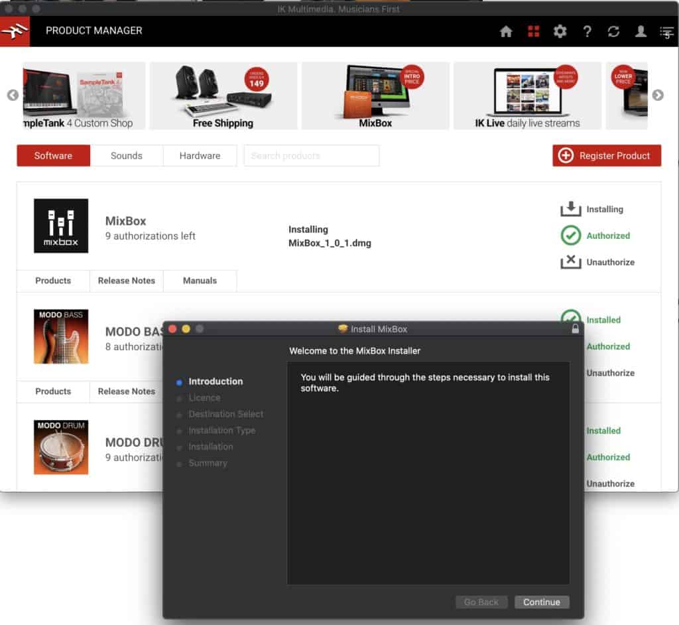Click Go Back in the MixBox installer
Viewport: 679px width, 625px height.
481,602
